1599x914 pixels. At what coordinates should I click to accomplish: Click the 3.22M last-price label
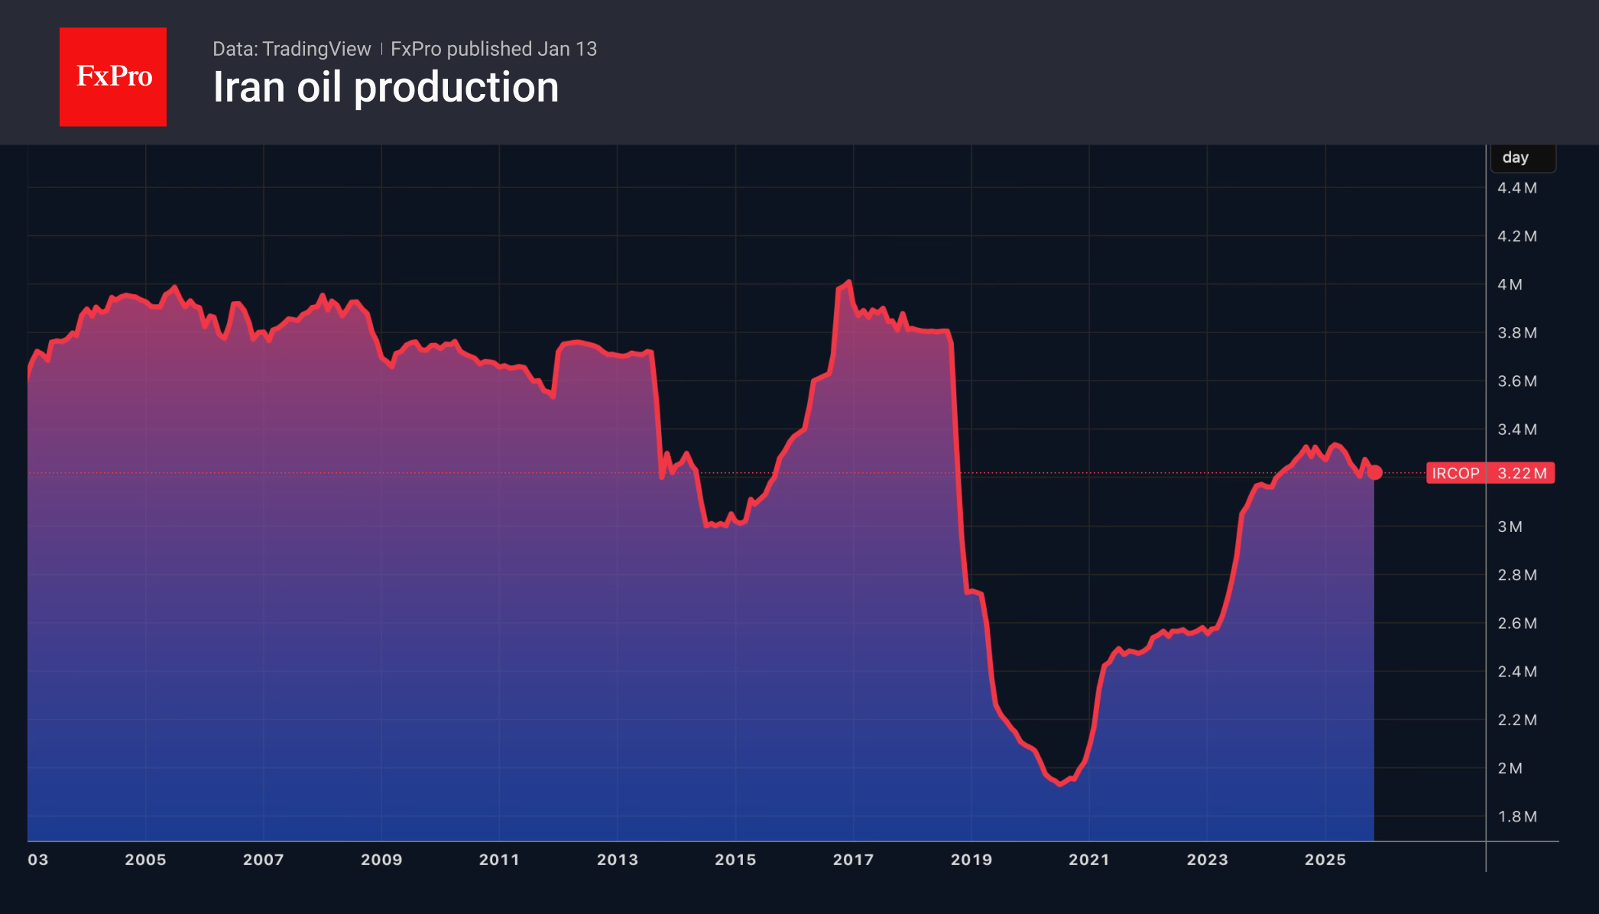coord(1524,474)
